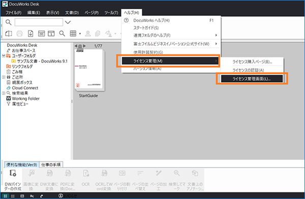Select サンプル文書 - DocuWorks 9.1 folder
This screenshot has height=199, width=305.
pyautogui.click(x=42, y=61)
